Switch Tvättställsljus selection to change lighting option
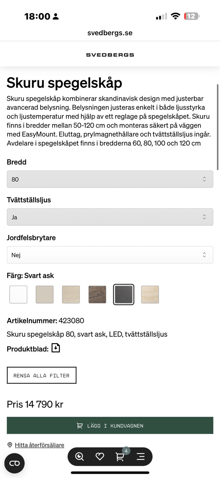Viewport: 220px width, 478px height. 110,217
